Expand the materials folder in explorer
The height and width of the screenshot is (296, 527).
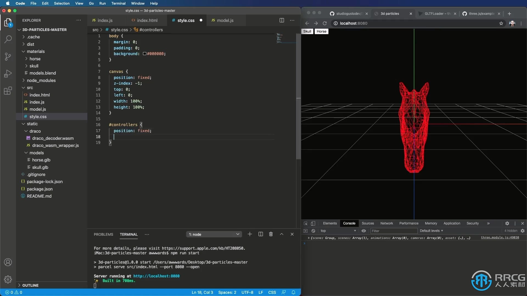35,52
